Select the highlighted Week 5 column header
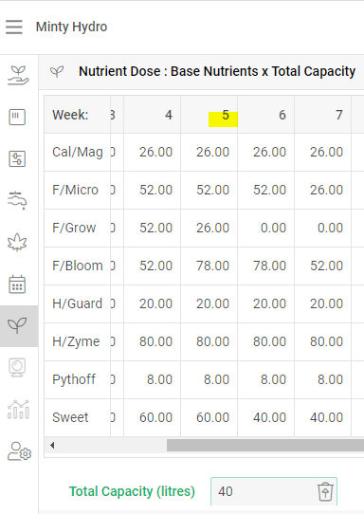Viewport: 364px width, 514px height. point(209,115)
